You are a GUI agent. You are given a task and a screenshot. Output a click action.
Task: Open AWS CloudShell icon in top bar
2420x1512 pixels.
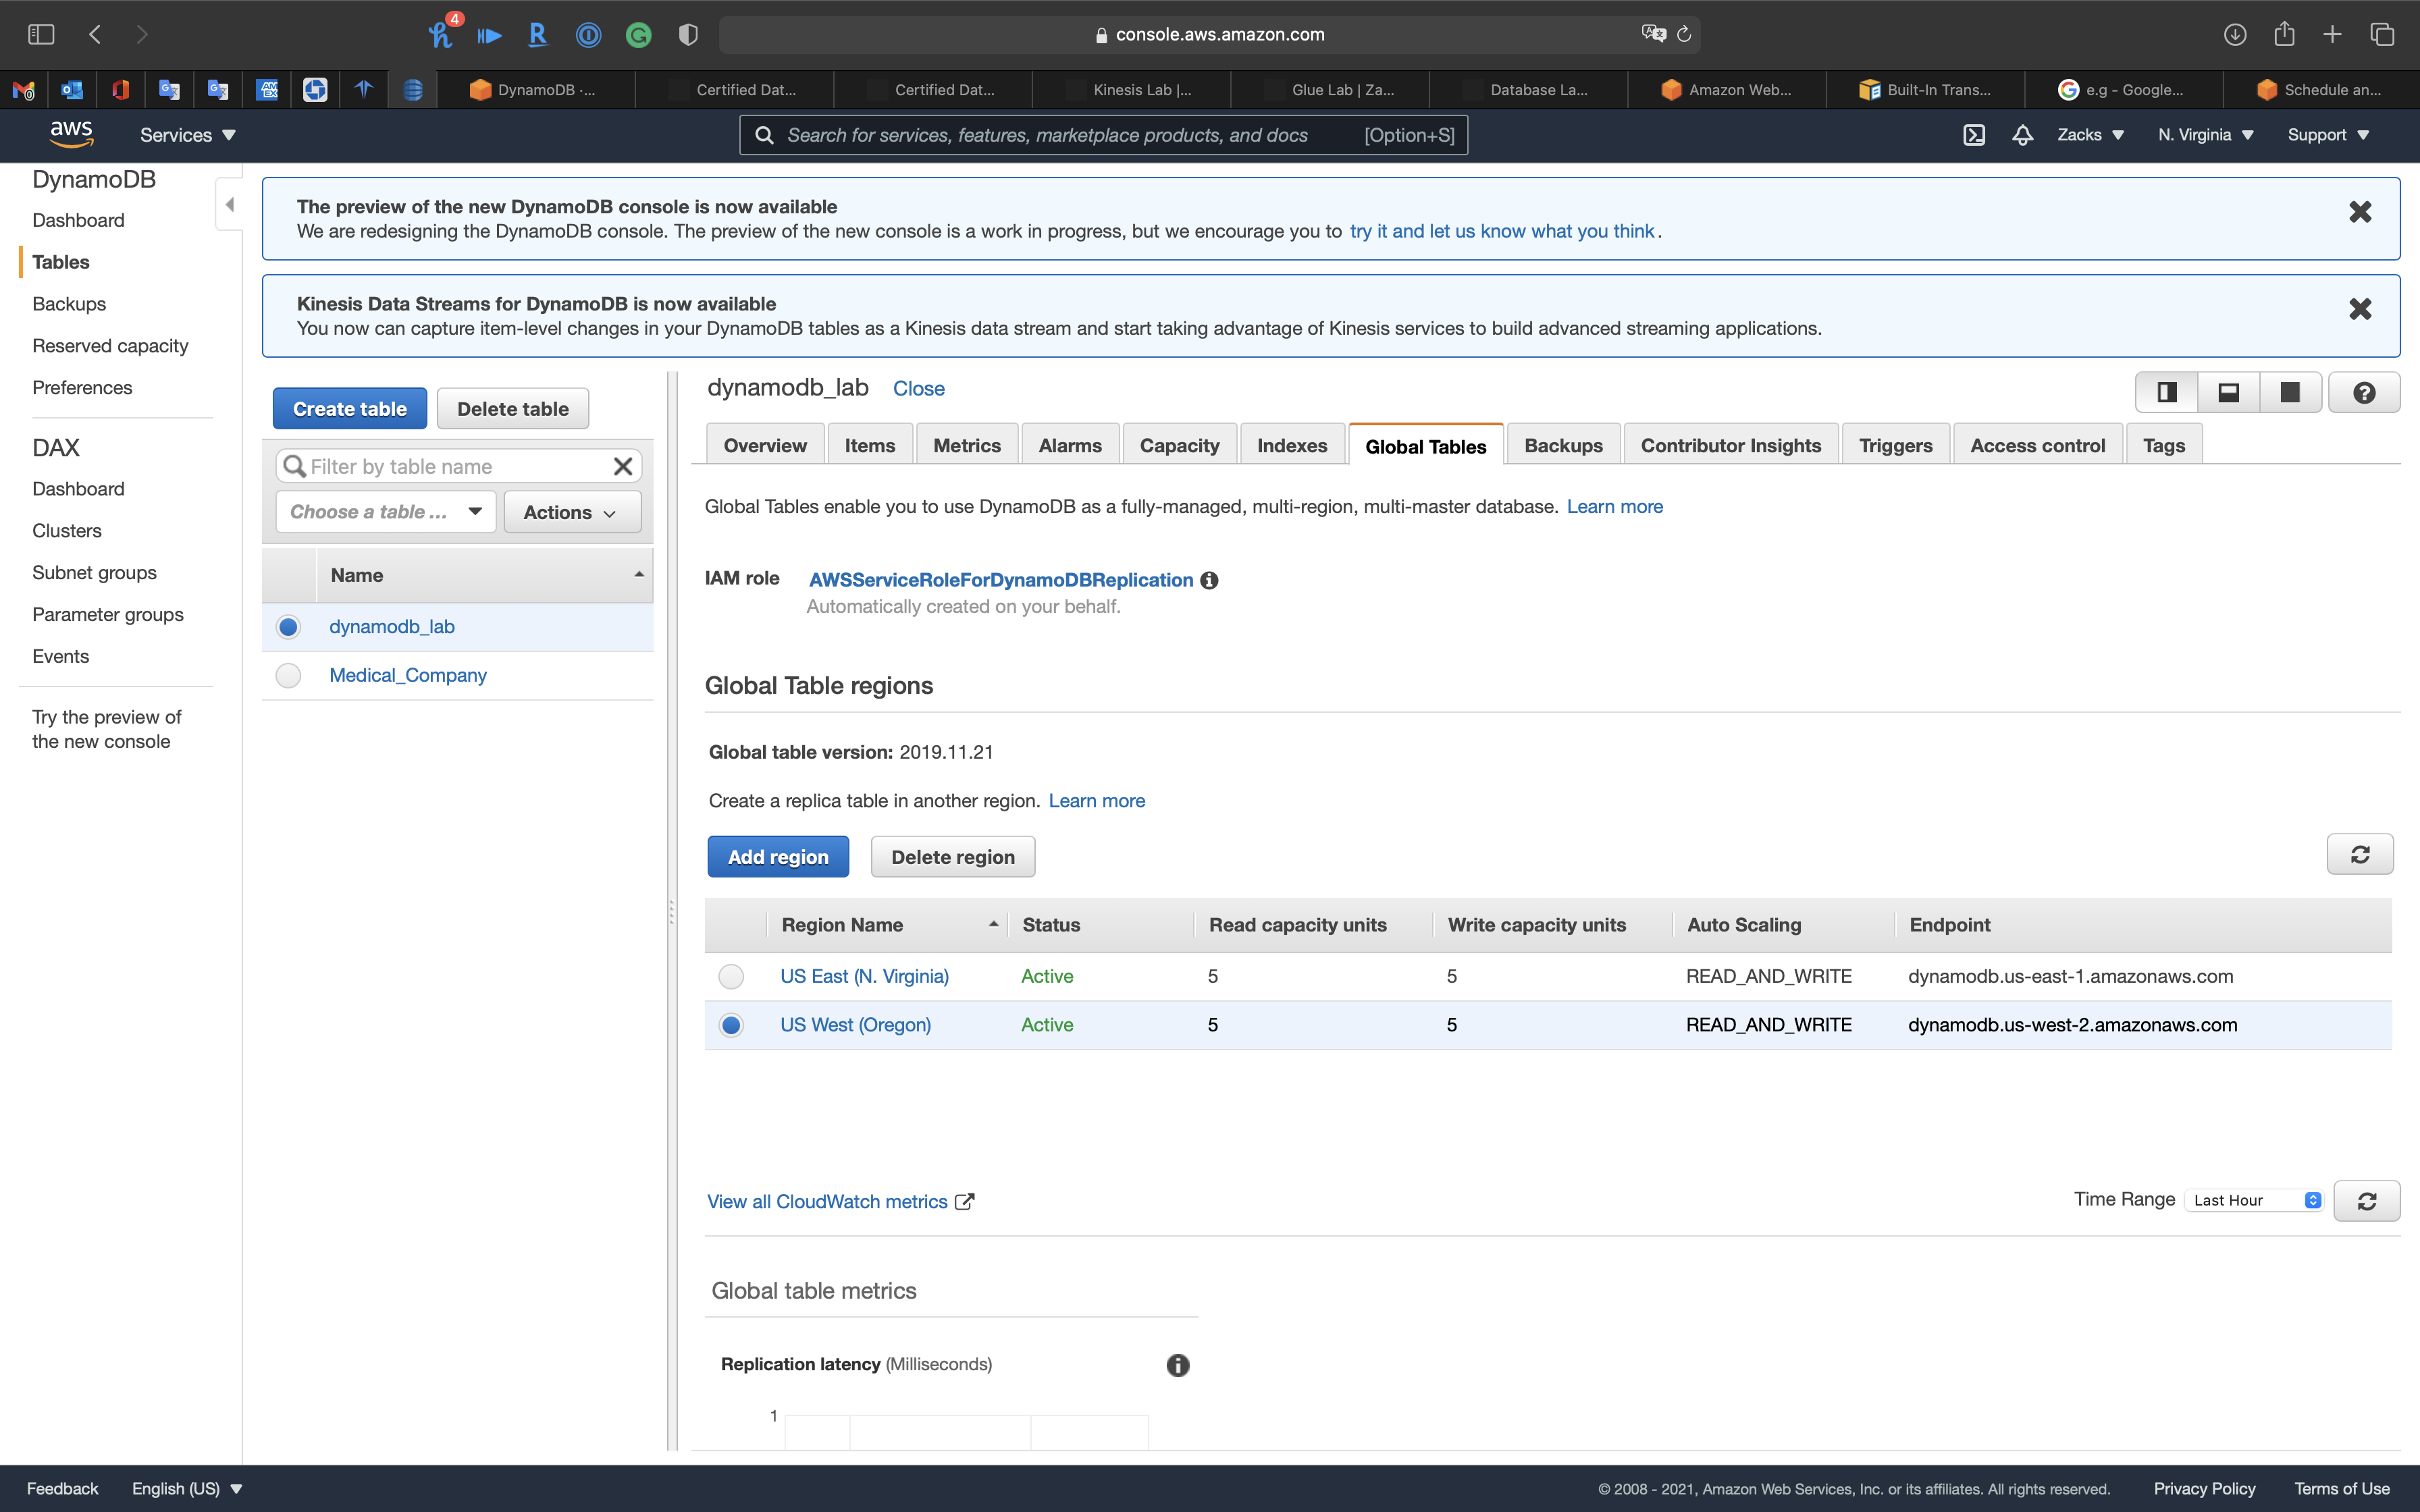coord(1973,135)
